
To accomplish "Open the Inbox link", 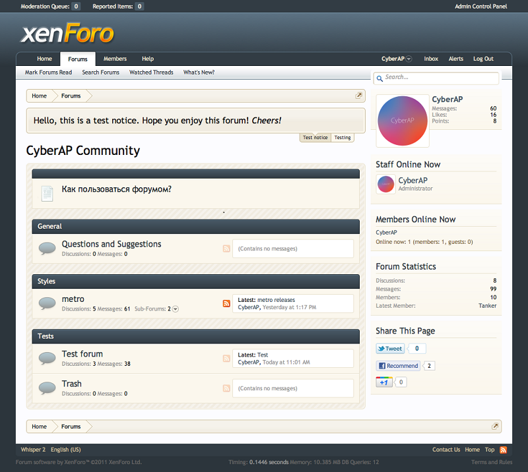I will click(431, 59).
